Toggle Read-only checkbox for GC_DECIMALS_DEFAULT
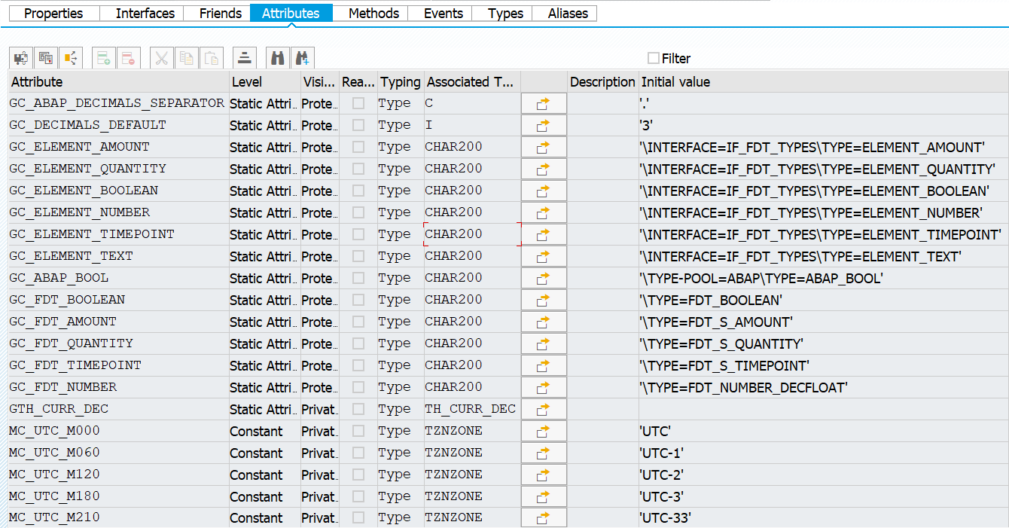The height and width of the screenshot is (528, 1009). point(358,125)
